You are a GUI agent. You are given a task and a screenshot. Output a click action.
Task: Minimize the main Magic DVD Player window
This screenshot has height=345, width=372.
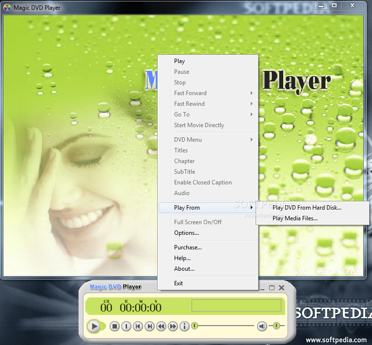321,6
